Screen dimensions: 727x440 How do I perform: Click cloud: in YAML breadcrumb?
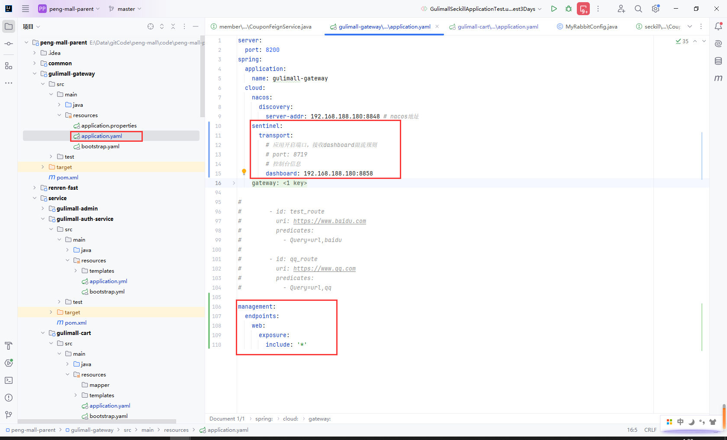(x=291, y=419)
